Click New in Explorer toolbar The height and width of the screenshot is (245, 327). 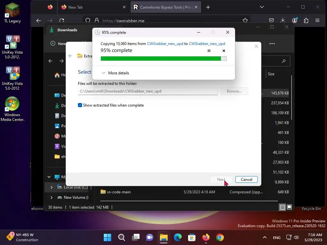(x=58, y=43)
